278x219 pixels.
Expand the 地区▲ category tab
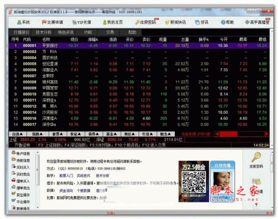click(129, 134)
